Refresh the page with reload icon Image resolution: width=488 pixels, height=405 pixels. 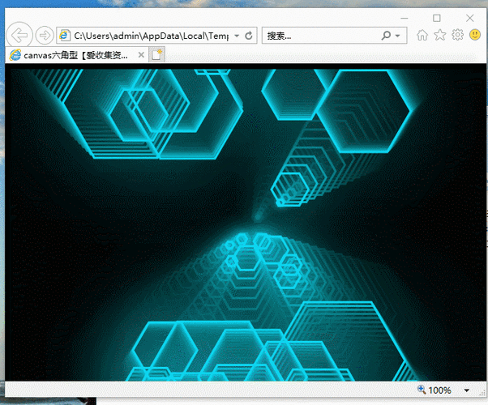coord(248,36)
